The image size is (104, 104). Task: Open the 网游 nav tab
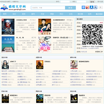click(x=52, y=14)
